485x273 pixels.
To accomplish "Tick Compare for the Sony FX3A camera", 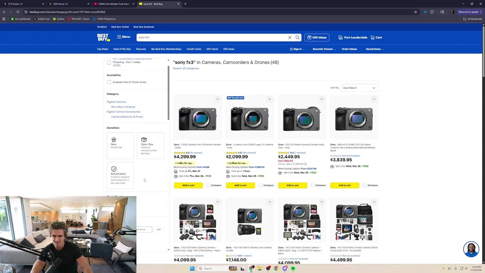I will [x=208, y=185].
